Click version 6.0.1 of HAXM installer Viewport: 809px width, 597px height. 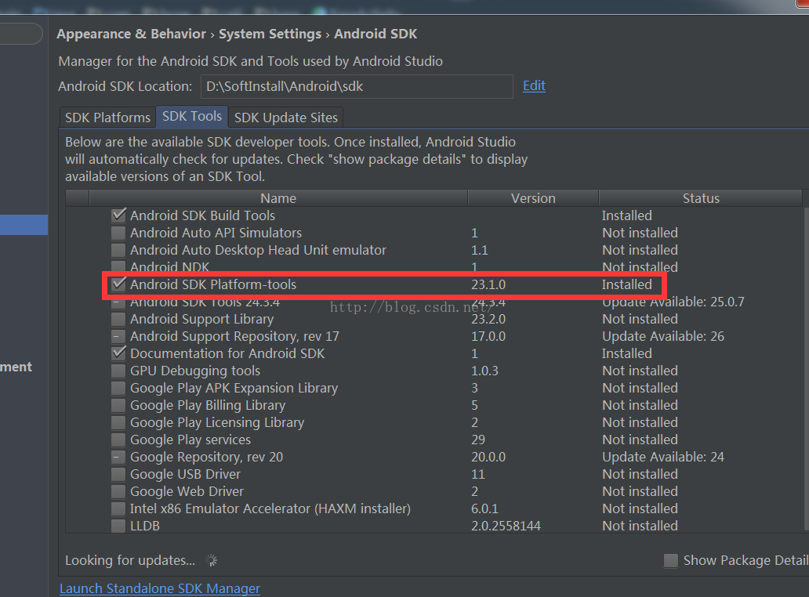pyautogui.click(x=484, y=508)
